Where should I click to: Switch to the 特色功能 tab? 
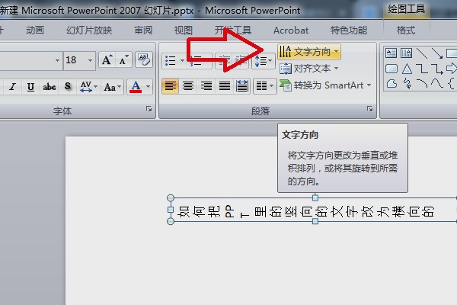coord(349,30)
